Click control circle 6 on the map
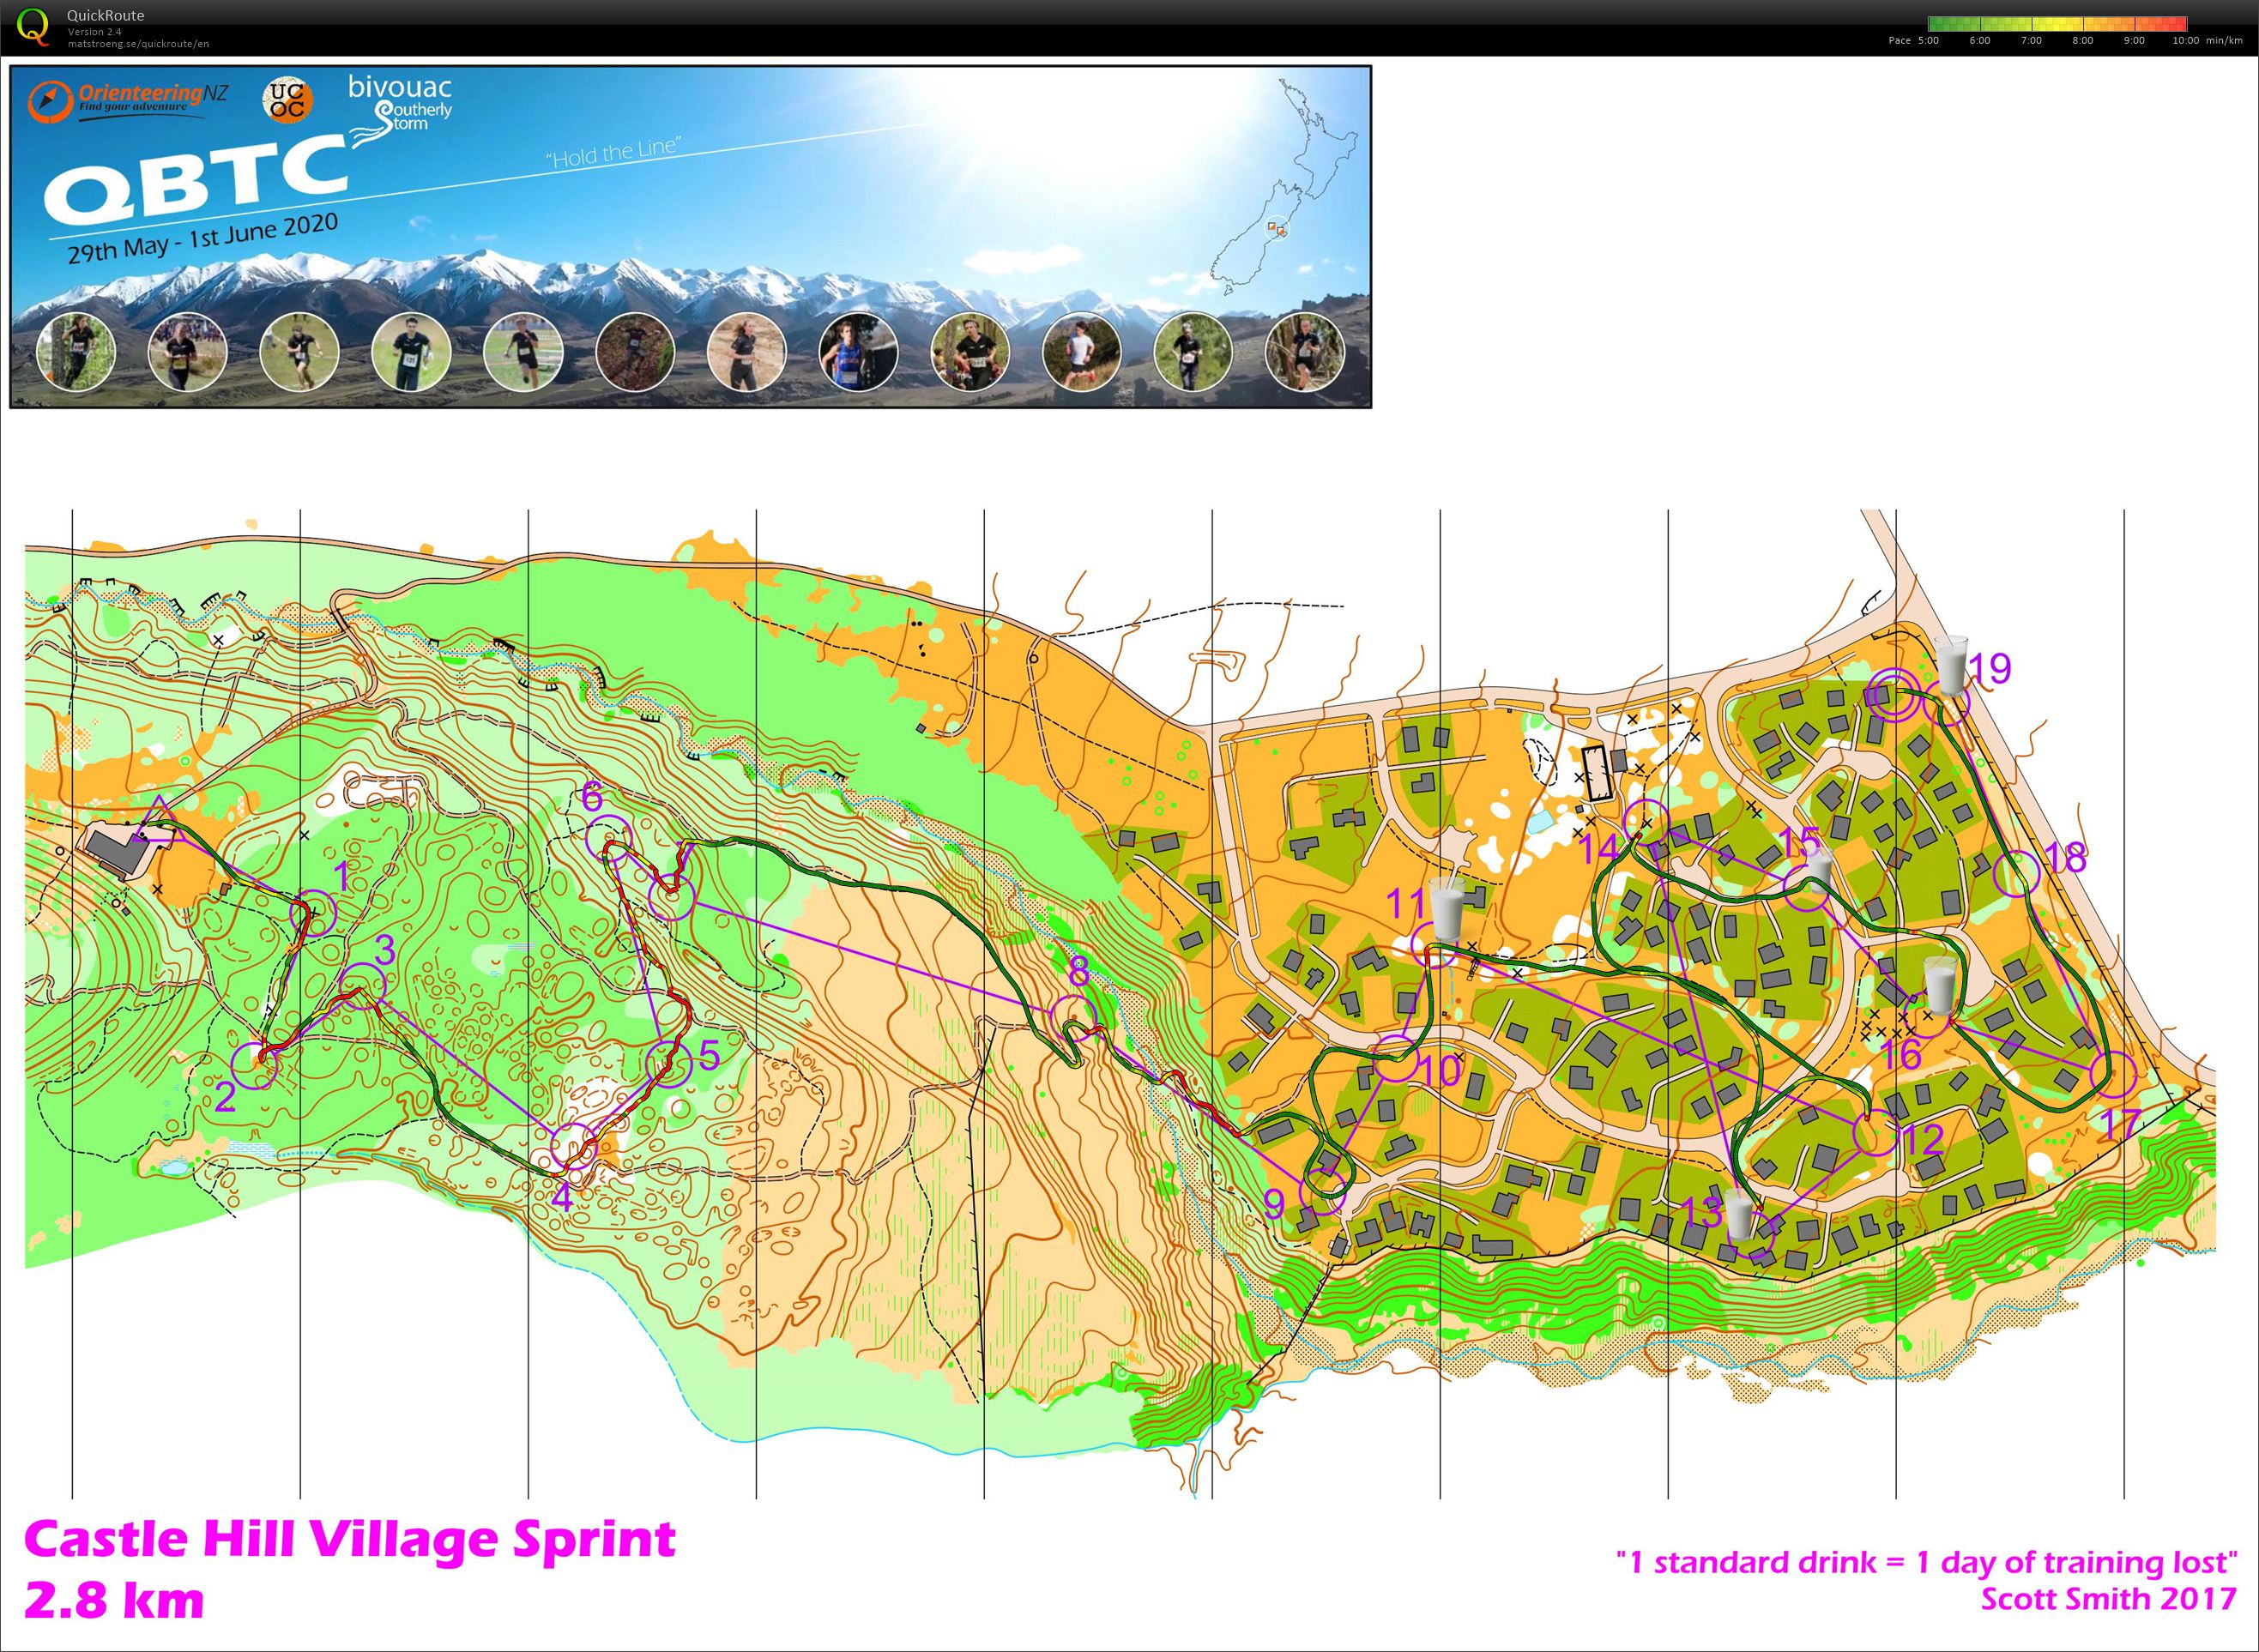2259x1652 pixels. tap(608, 838)
